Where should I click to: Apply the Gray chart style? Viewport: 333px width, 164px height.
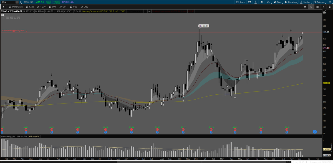(84, 7)
